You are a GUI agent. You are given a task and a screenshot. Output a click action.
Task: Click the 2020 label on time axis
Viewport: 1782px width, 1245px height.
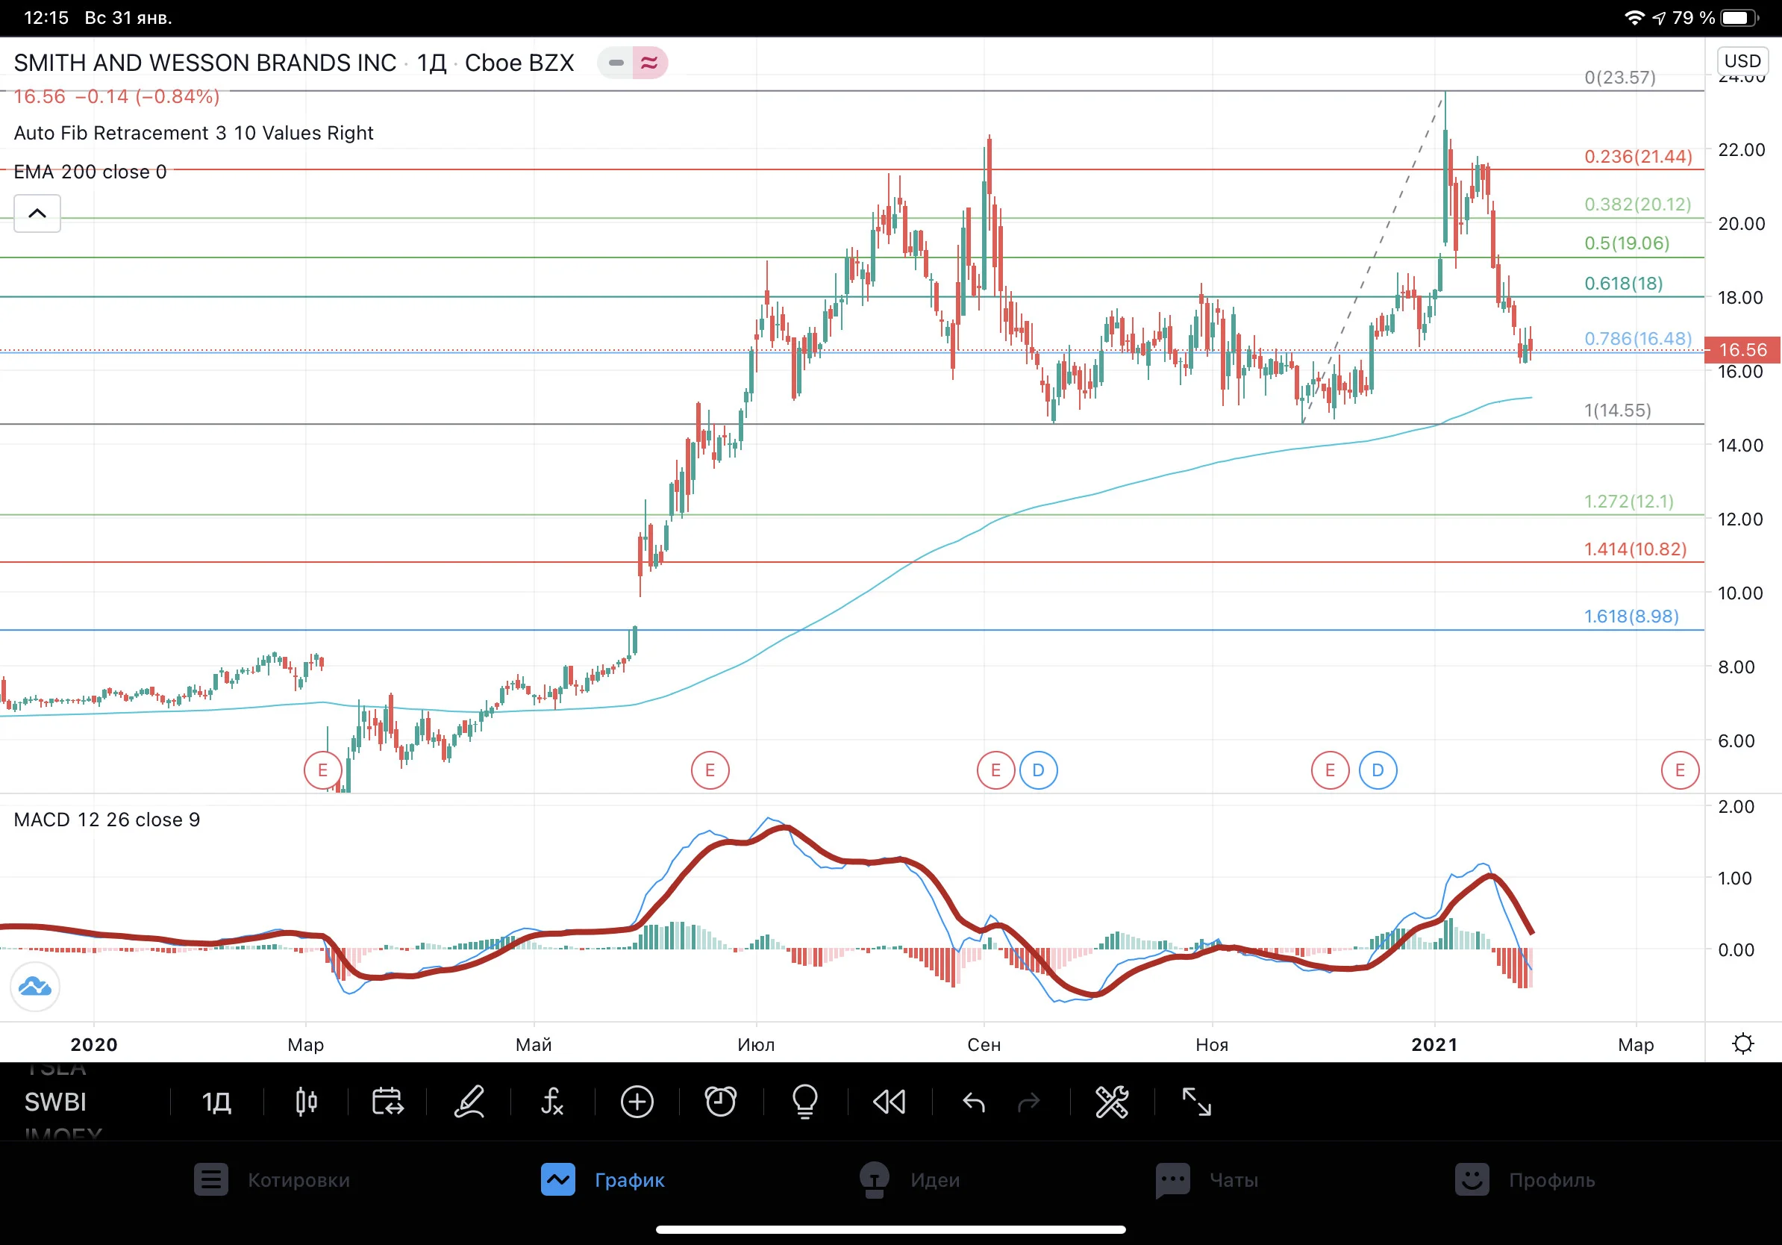(x=94, y=1045)
